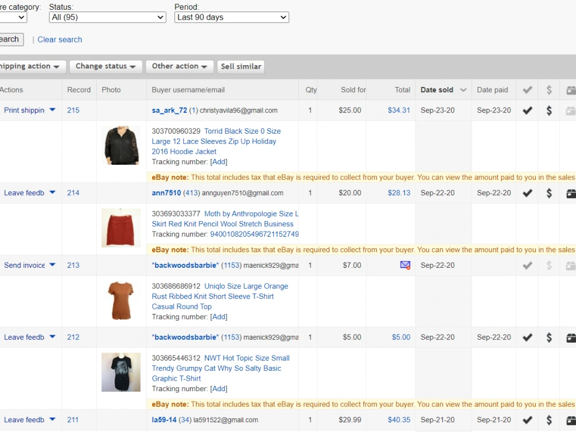This screenshot has height=432, width=576.
Task: Expand the Change status menu
Action: click(106, 66)
